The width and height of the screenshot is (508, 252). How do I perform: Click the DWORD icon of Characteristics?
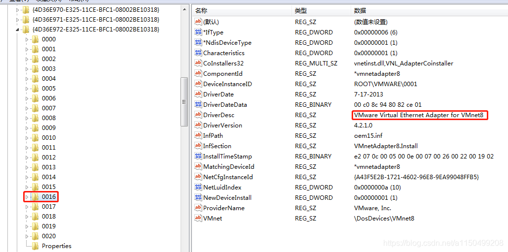pos(198,53)
